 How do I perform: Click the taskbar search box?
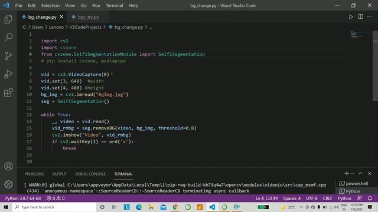coord(54,207)
